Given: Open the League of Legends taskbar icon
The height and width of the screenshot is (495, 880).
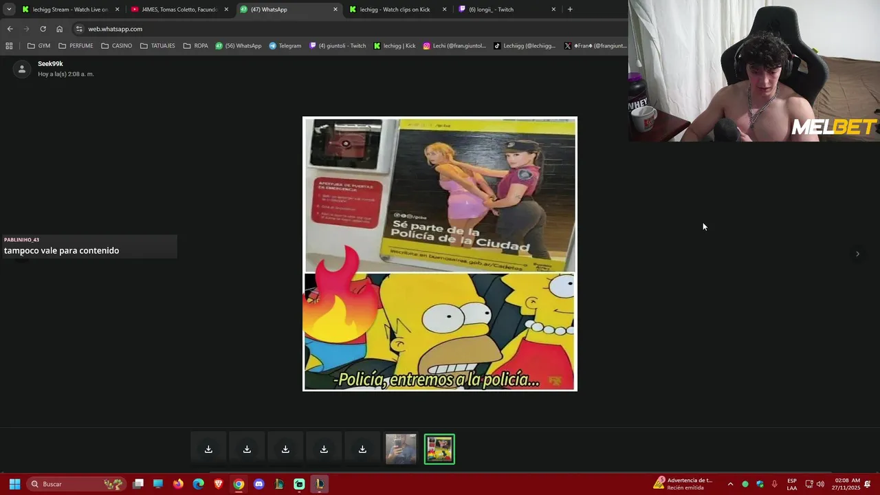Looking at the screenshot, I should tap(319, 484).
